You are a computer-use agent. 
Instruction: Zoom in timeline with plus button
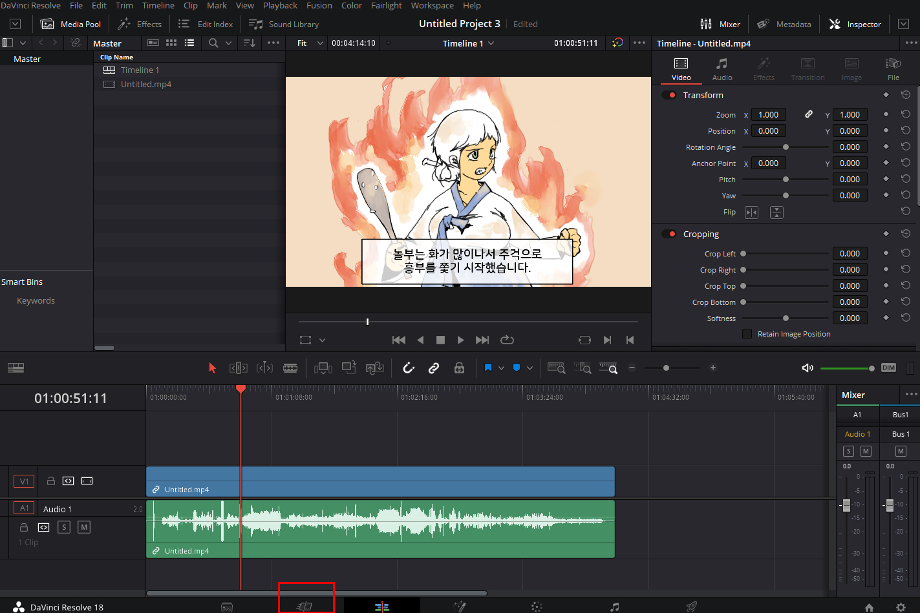click(713, 368)
